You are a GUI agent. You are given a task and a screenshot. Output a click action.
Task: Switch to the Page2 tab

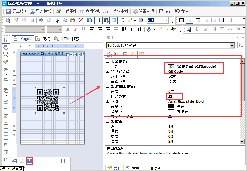coord(23,39)
